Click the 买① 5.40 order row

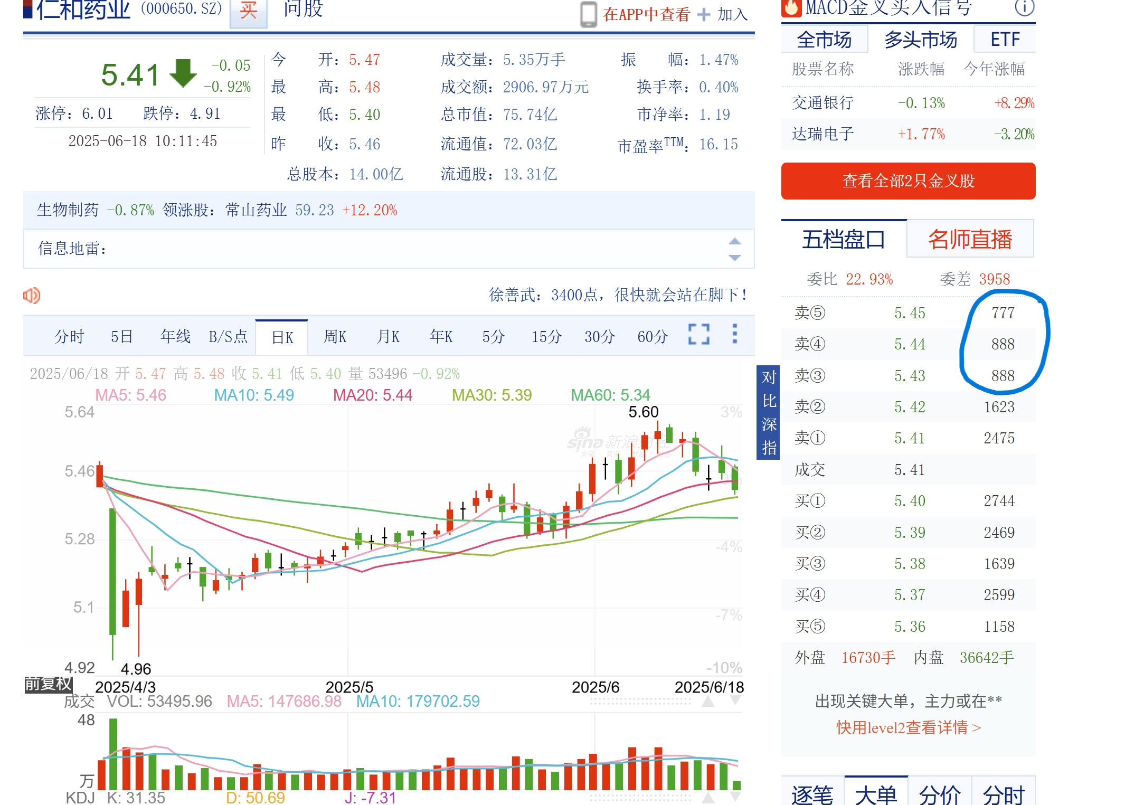tap(908, 501)
